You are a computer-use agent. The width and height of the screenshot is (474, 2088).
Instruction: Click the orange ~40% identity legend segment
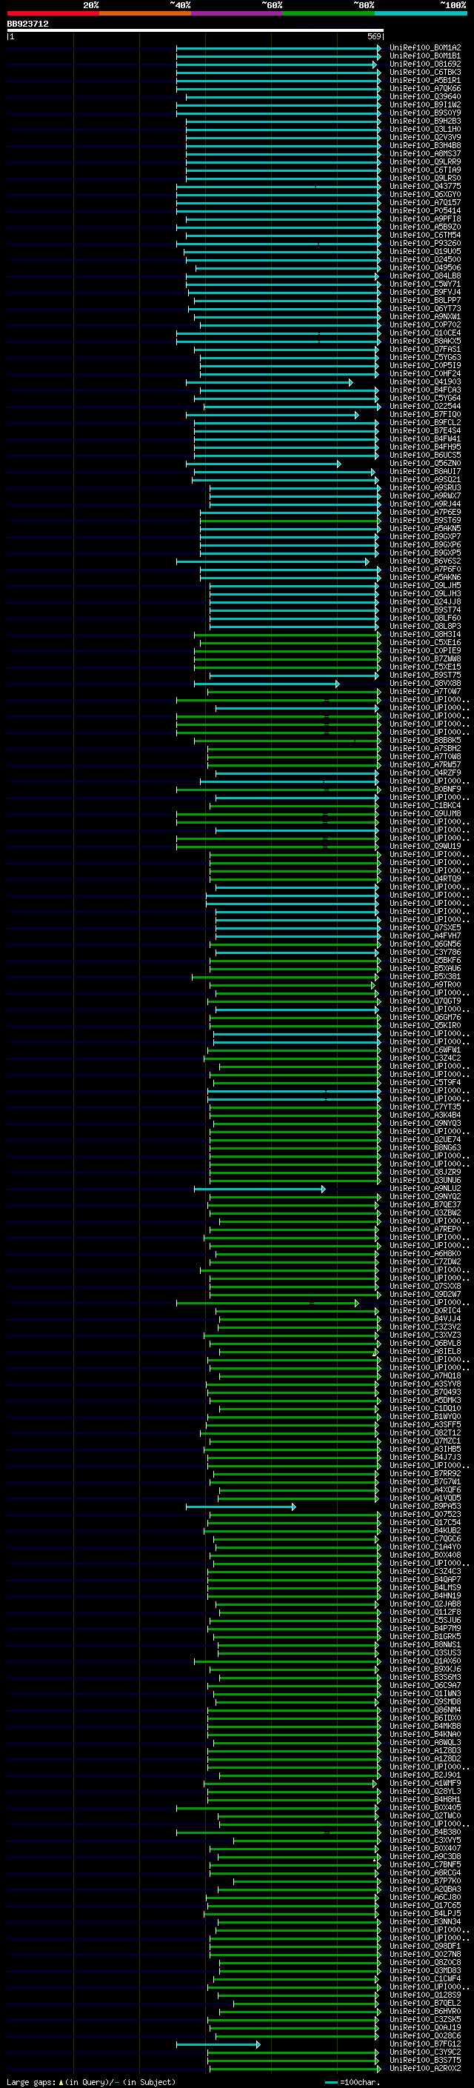click(x=145, y=13)
